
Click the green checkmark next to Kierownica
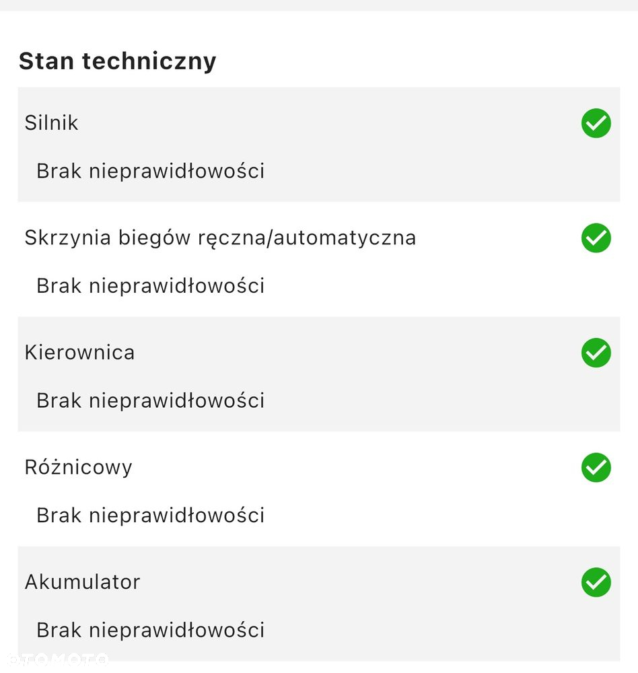pos(596,353)
